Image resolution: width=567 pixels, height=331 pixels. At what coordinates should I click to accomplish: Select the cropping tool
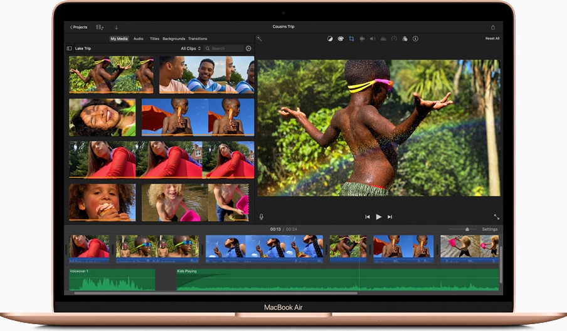pos(351,39)
